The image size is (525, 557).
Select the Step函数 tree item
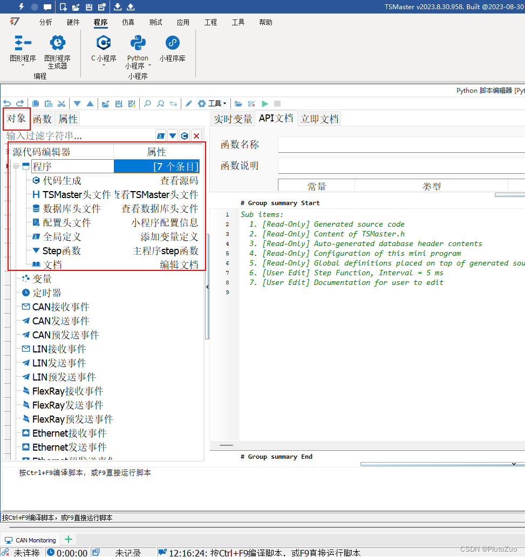(59, 250)
